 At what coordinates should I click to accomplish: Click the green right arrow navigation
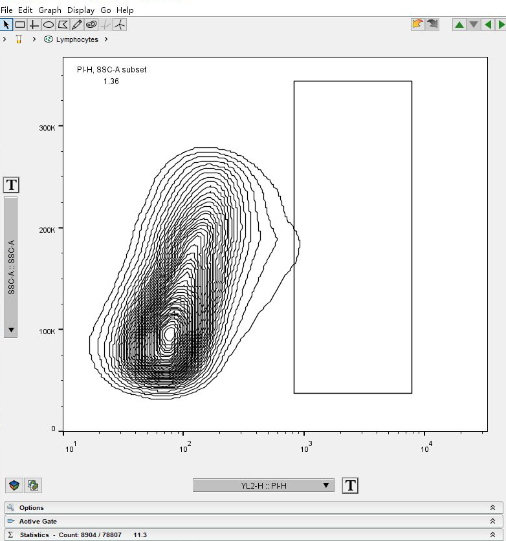point(501,25)
